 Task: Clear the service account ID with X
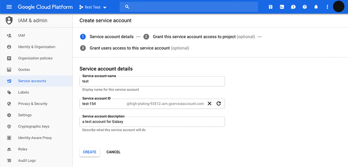(209, 104)
